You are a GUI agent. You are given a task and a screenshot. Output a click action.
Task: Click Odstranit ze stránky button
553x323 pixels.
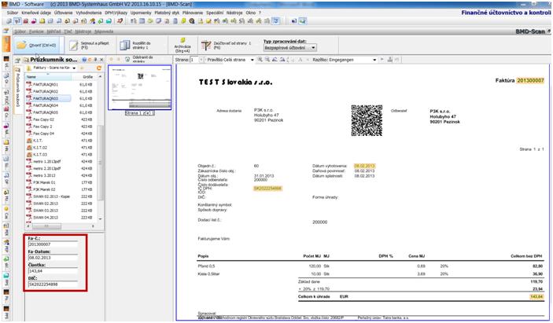point(139,59)
